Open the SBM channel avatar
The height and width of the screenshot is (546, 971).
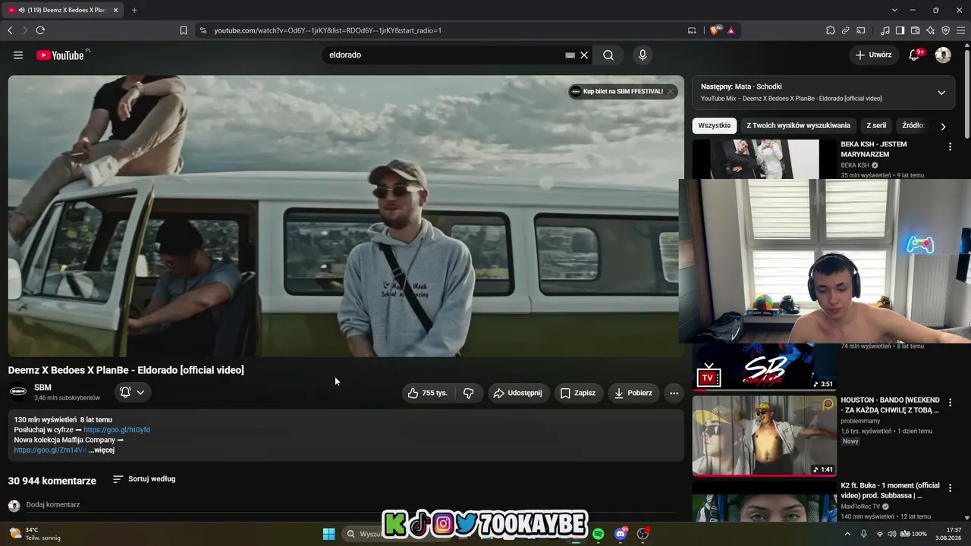point(18,392)
